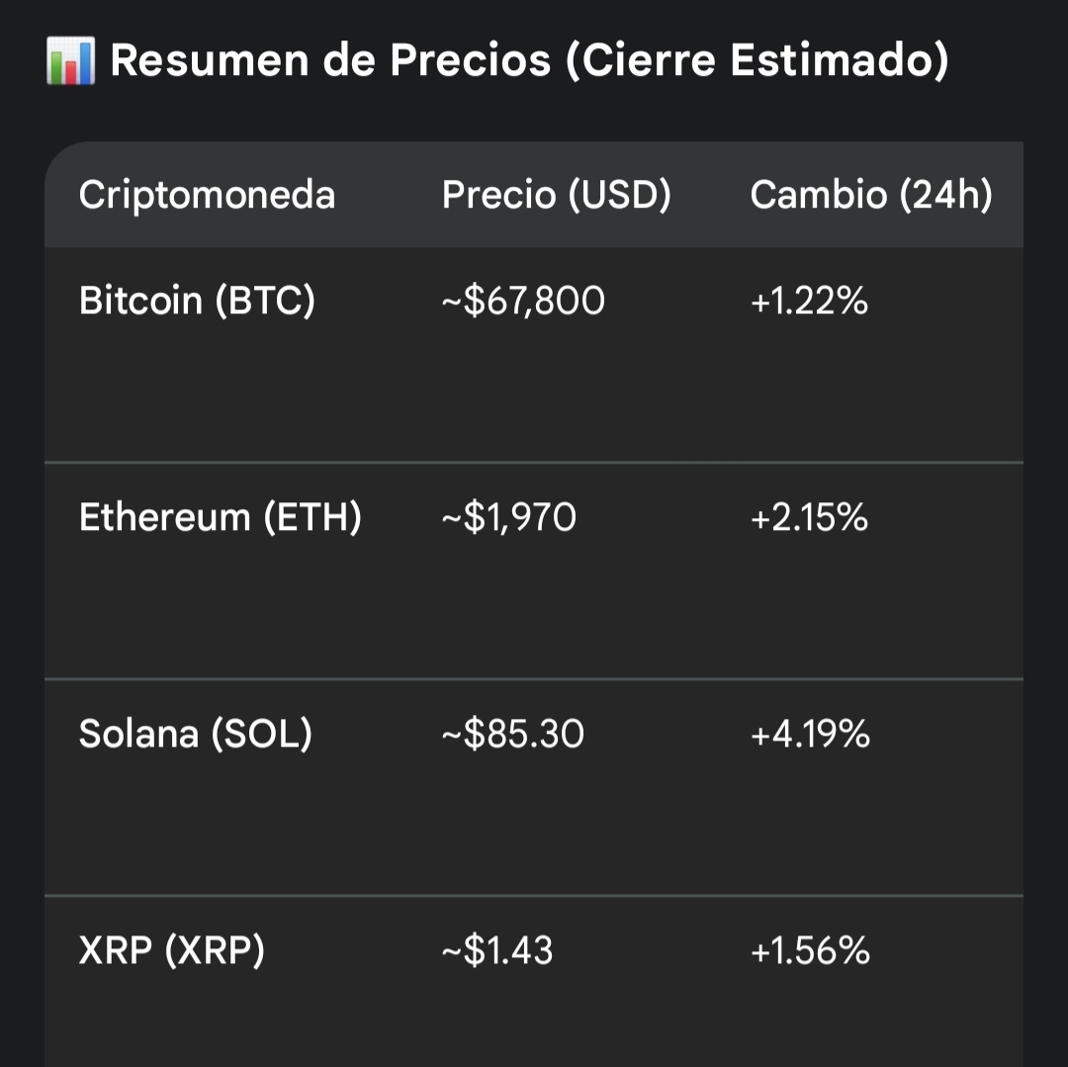Click the +2.15% change value
1068x1067 pixels.
pyautogui.click(x=809, y=517)
